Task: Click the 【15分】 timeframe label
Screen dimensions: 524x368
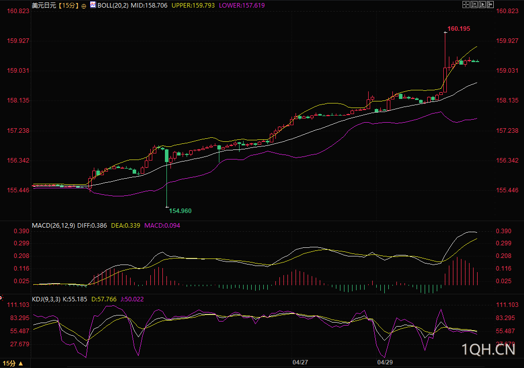Action: point(68,6)
